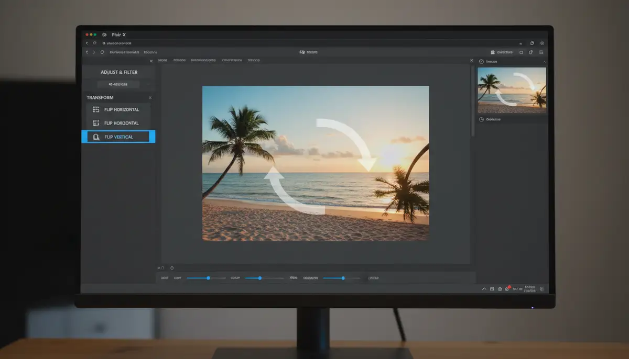Open the adjustment icon beside the crop tool
The width and height of the screenshot is (629, 359).
pyautogui.click(x=531, y=52)
